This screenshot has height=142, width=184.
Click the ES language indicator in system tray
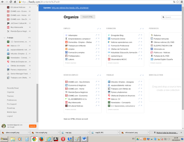click(133, 139)
